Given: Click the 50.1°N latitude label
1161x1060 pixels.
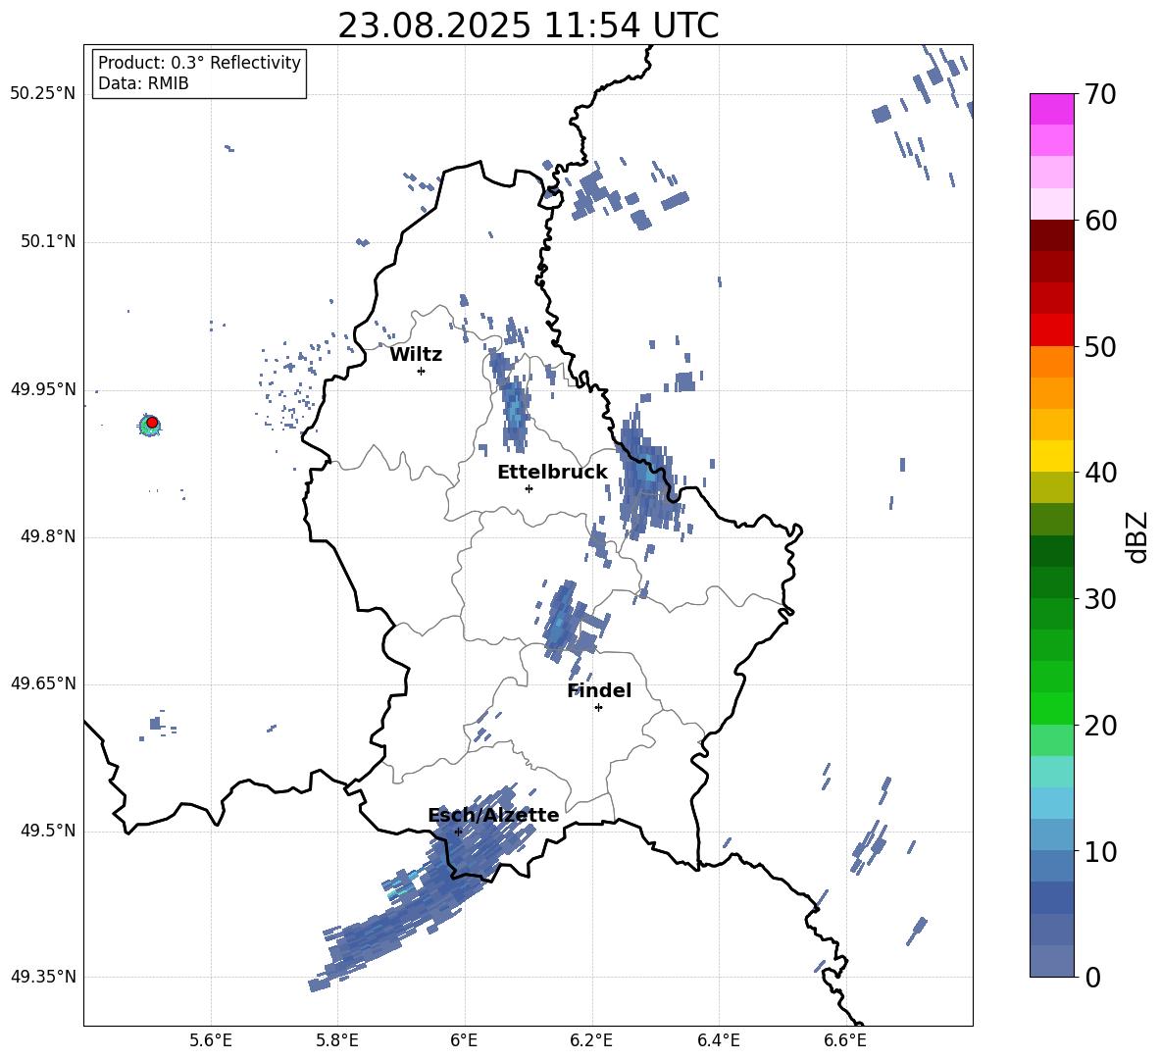Looking at the screenshot, I should [x=48, y=242].
